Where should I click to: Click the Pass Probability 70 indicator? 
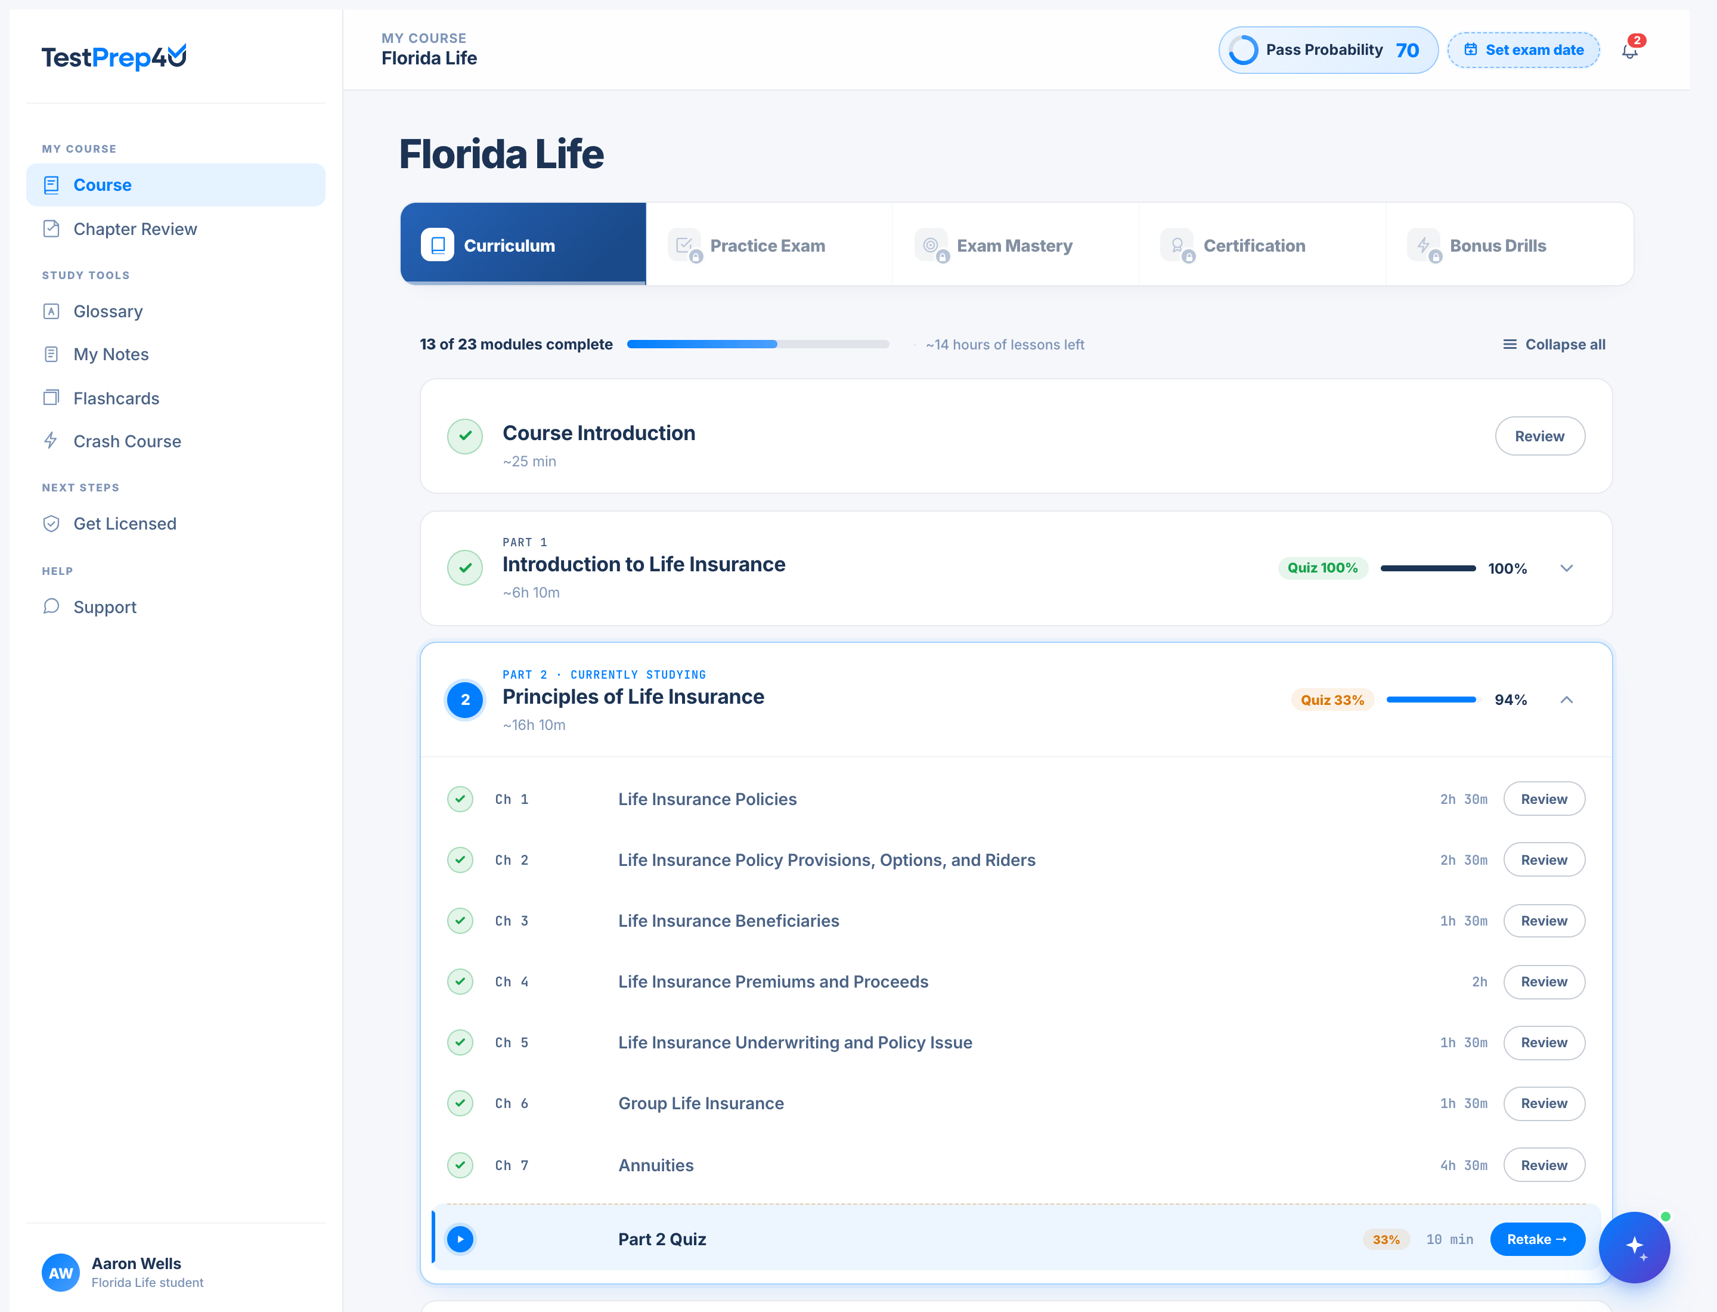coord(1328,50)
